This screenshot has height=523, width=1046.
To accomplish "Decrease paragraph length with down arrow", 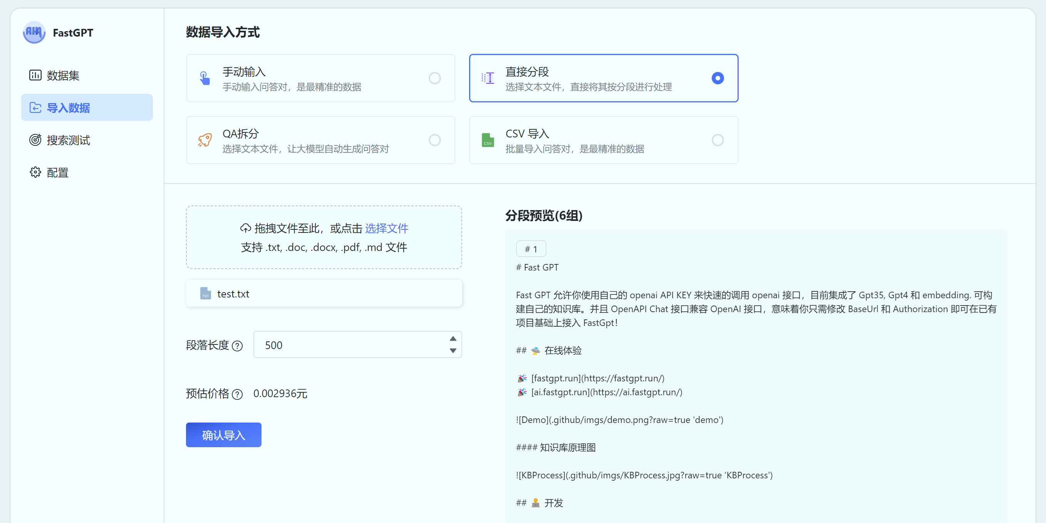I will point(453,351).
